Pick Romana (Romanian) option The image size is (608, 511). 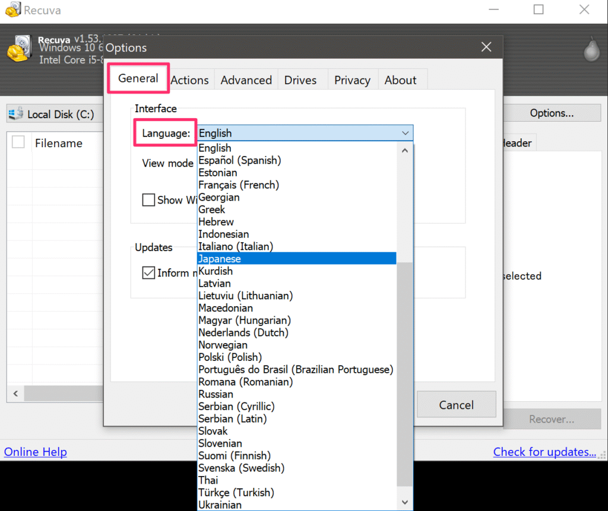[297, 382]
